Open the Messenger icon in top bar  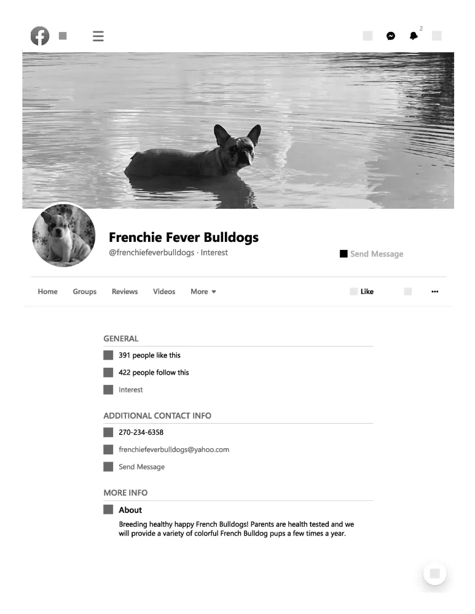pos(390,36)
